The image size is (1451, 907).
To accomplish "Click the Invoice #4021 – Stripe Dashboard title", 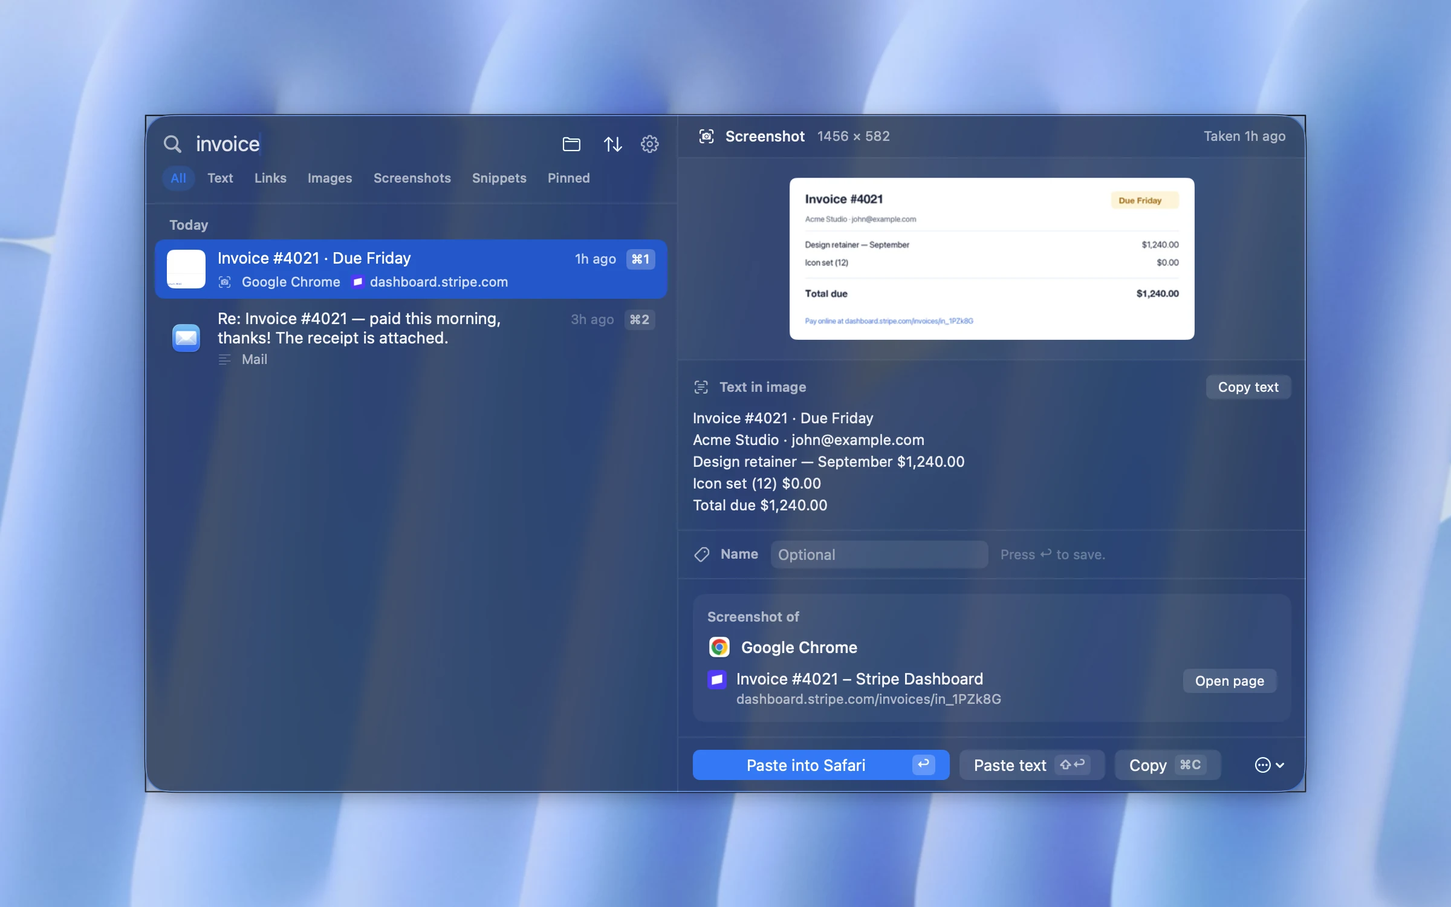I will click(859, 679).
